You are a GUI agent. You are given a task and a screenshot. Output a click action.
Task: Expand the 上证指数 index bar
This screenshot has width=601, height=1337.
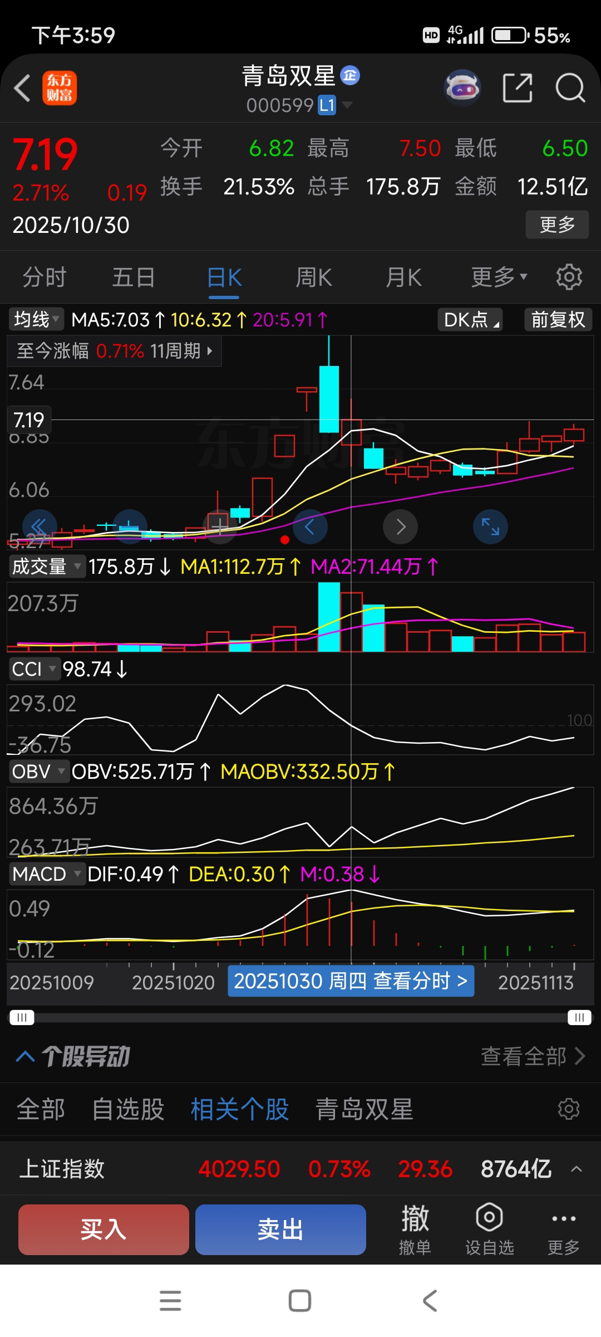click(x=577, y=1169)
